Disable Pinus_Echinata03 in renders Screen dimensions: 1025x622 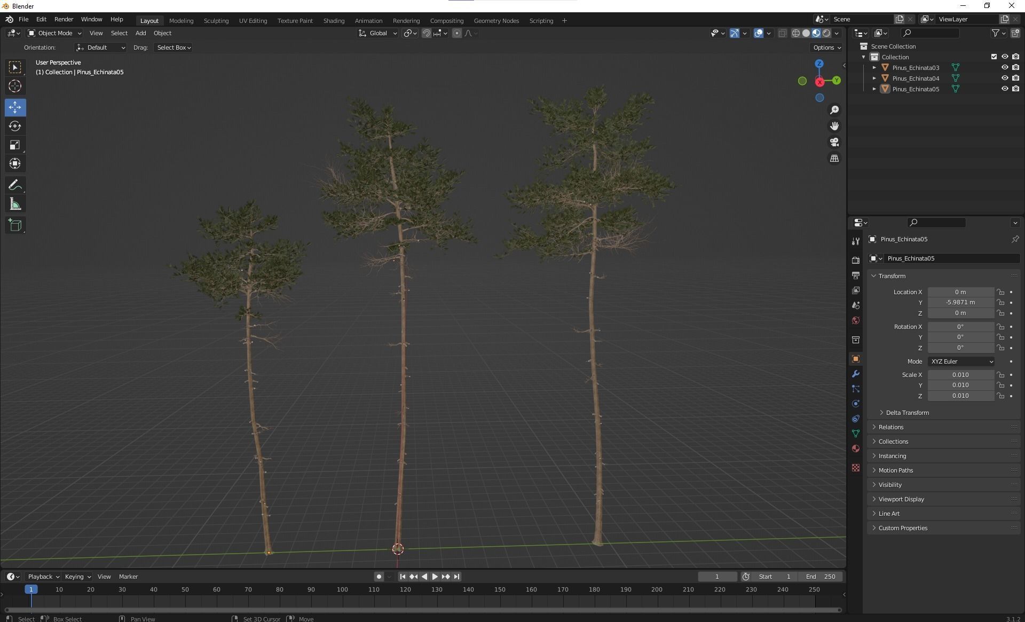pyautogui.click(x=1015, y=67)
